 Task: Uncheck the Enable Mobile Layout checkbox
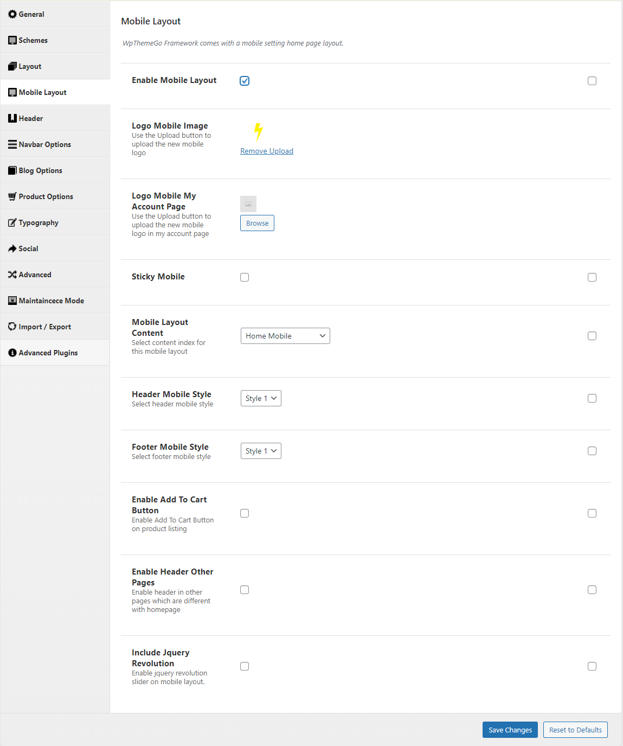click(245, 81)
